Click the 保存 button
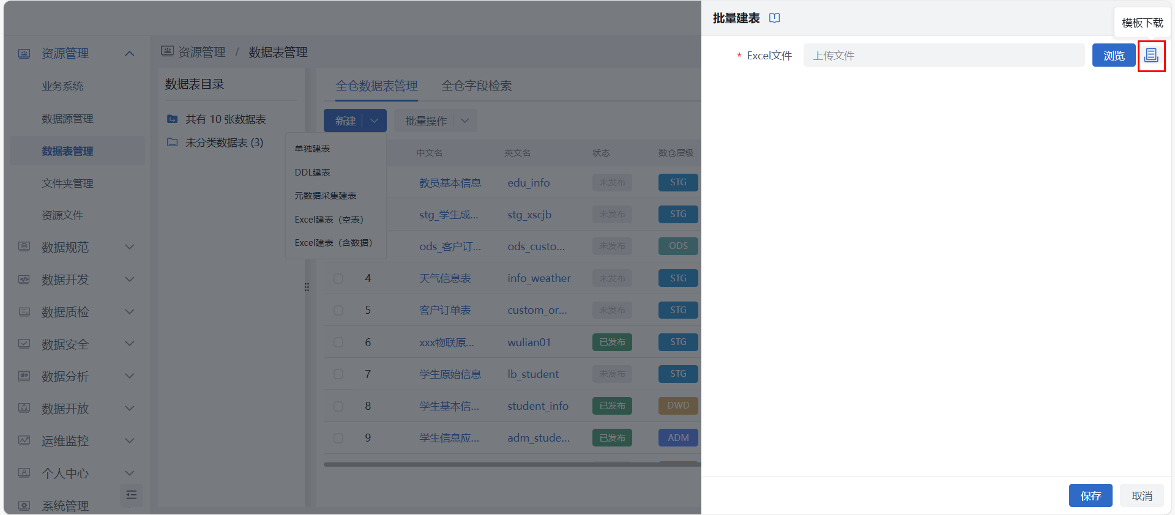This screenshot has width=1175, height=515. (1091, 496)
